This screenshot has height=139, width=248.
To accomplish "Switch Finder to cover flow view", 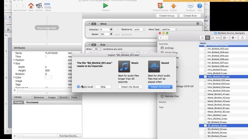I will pos(218,38).
